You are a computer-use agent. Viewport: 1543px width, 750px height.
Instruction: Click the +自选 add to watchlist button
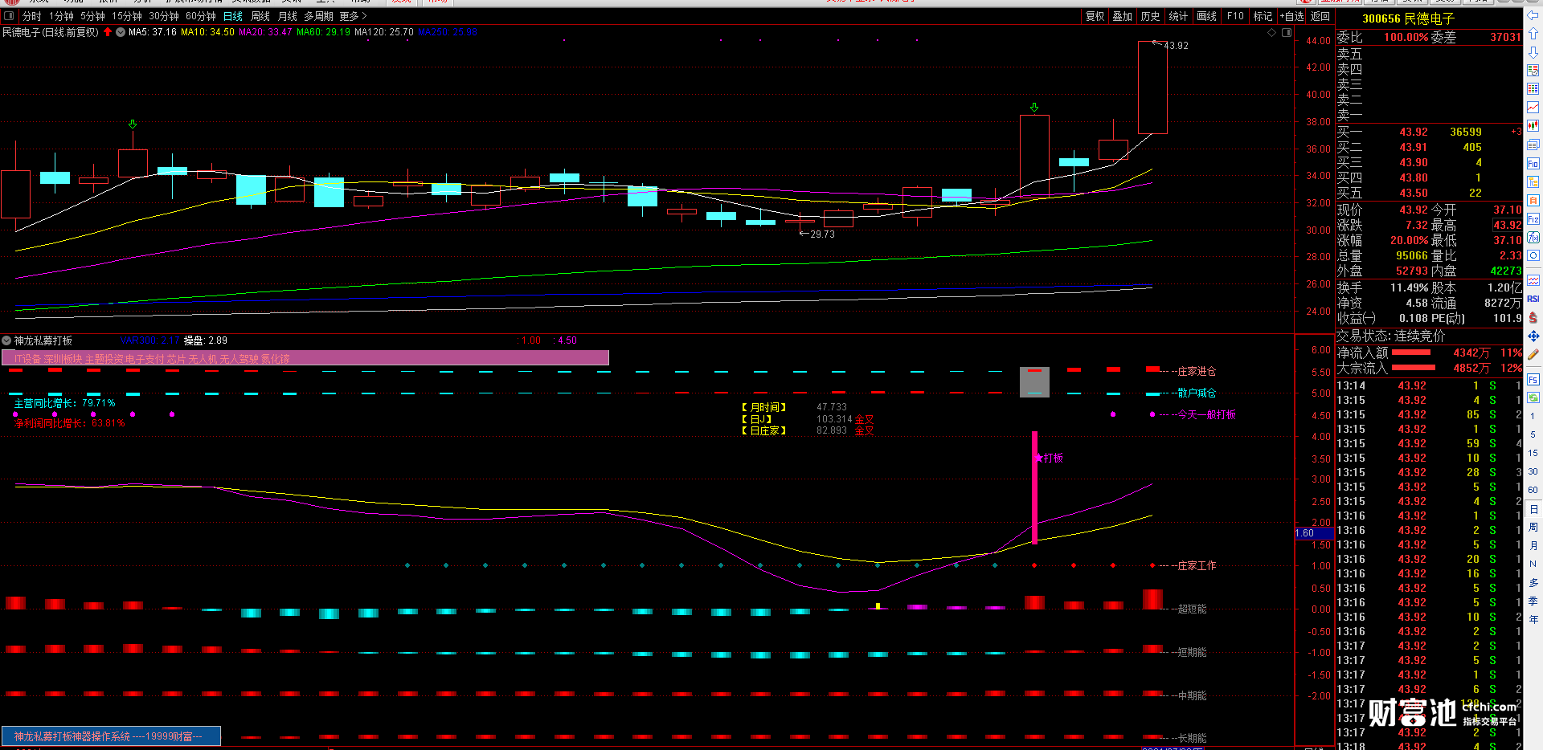(1292, 16)
